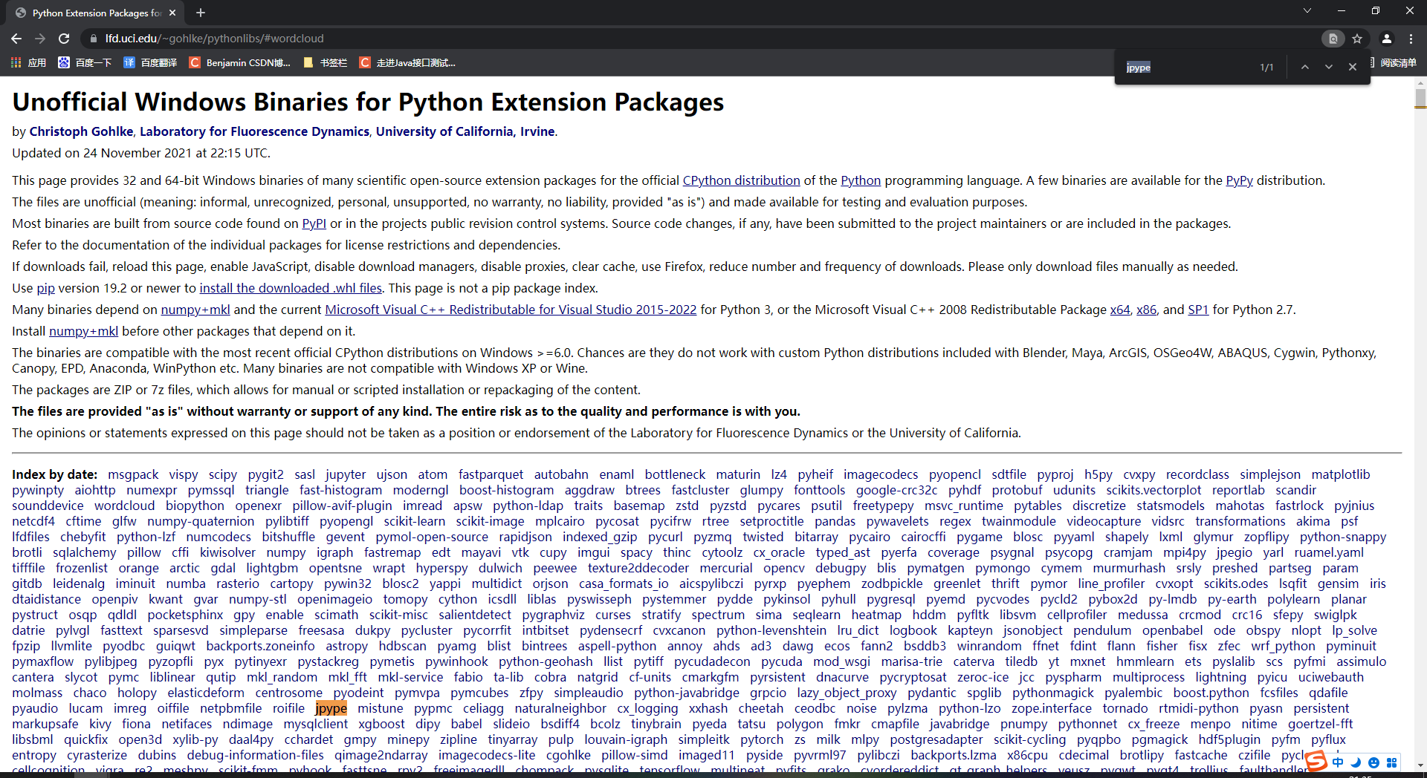Expand the Sogou toolbar arrow
1427x778 pixels.
[1420, 764]
